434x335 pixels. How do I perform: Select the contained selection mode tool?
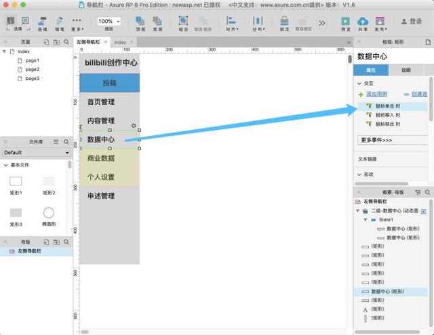[x=25, y=21]
